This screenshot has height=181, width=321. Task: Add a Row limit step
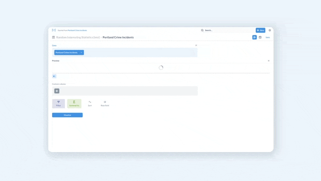click(x=105, y=103)
